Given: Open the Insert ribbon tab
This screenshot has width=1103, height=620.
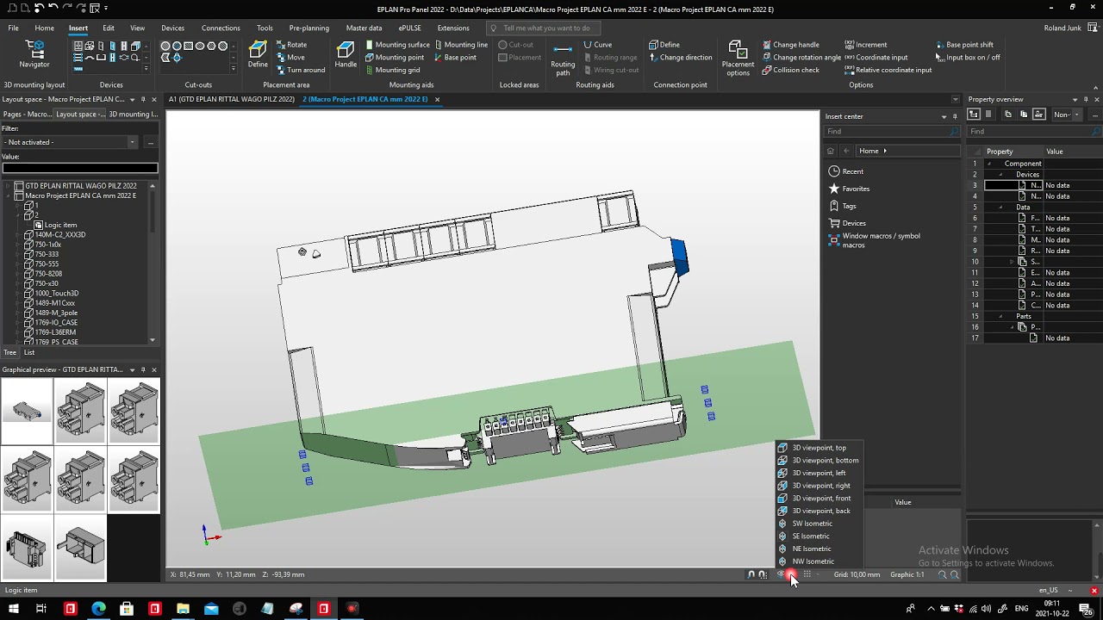Looking at the screenshot, I should coord(78,28).
